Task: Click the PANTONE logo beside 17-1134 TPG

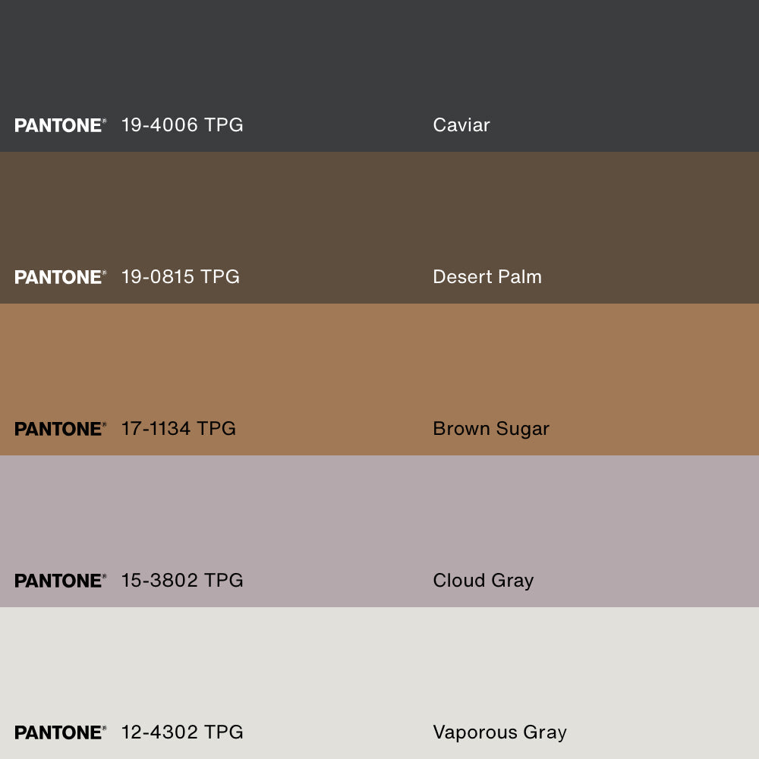Action: 60,429
